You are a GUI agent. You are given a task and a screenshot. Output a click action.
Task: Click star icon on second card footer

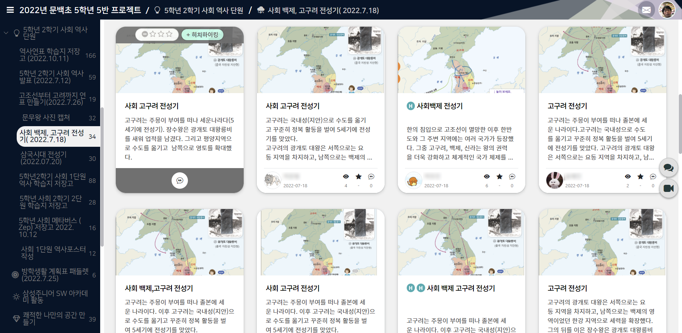(x=358, y=177)
